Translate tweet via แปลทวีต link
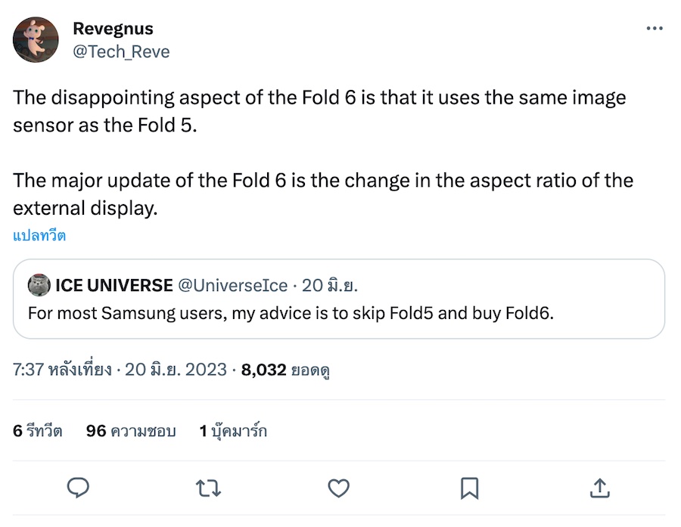The height and width of the screenshot is (527, 681). pos(39,235)
